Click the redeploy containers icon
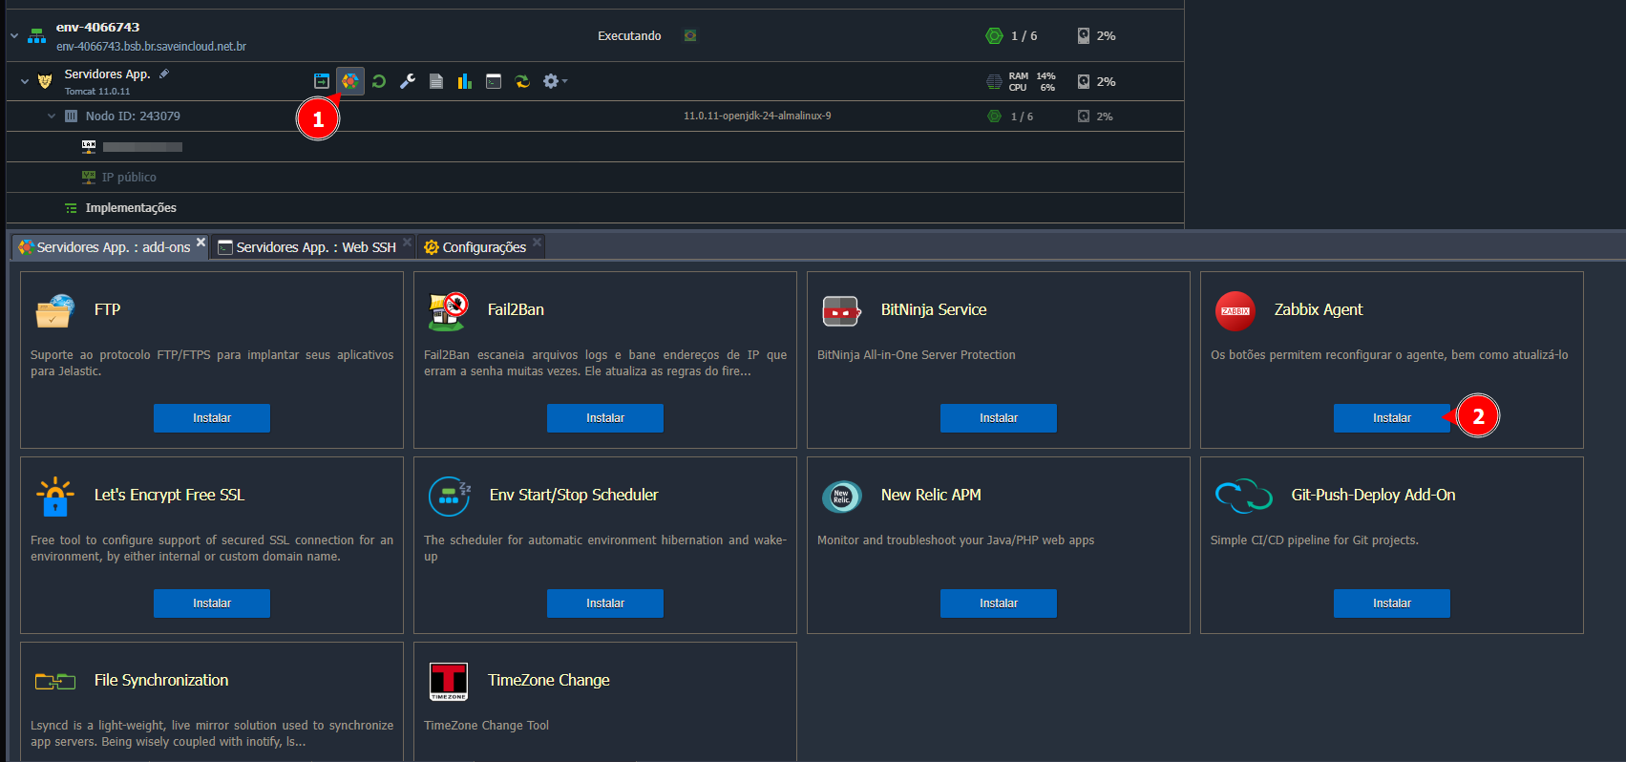This screenshot has height=762, width=1626. pos(522,81)
